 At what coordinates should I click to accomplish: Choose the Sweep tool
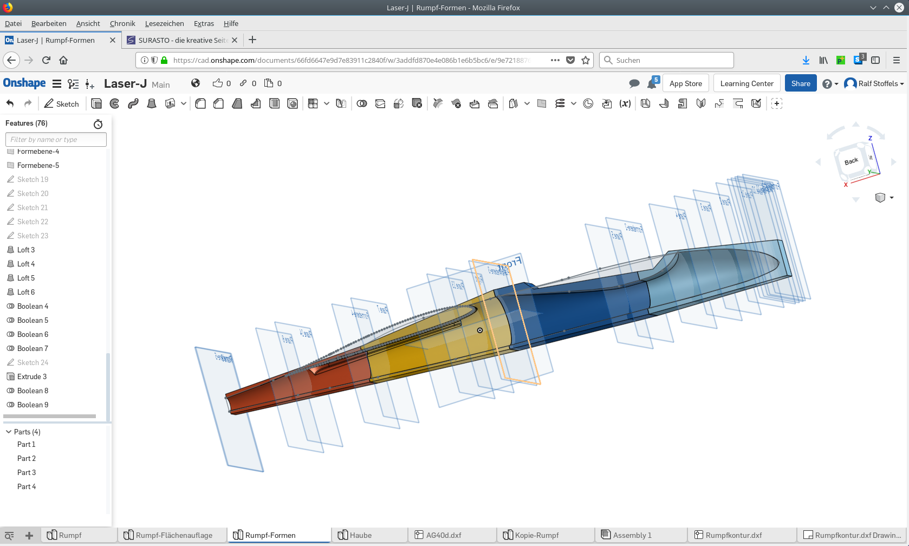[x=133, y=103]
